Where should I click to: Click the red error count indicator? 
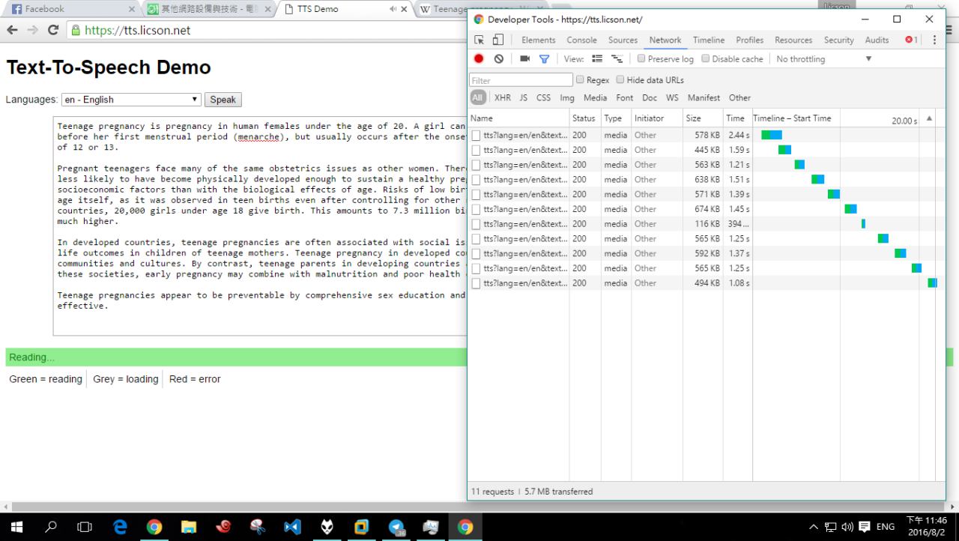[x=911, y=40]
